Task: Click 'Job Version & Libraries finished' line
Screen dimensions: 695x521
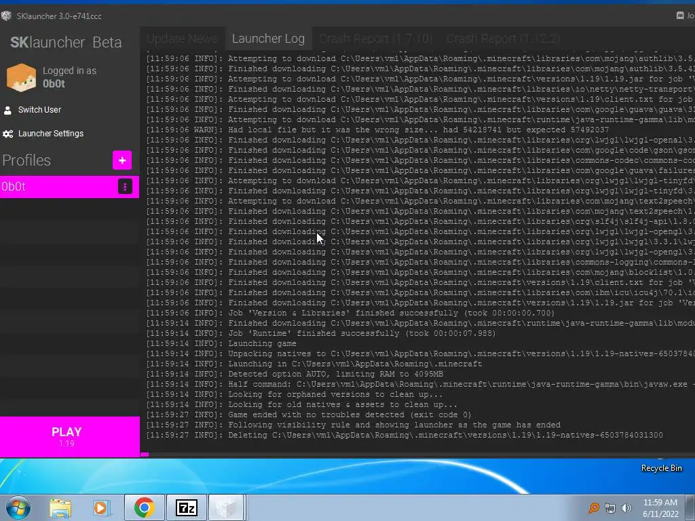Action: click(350, 313)
